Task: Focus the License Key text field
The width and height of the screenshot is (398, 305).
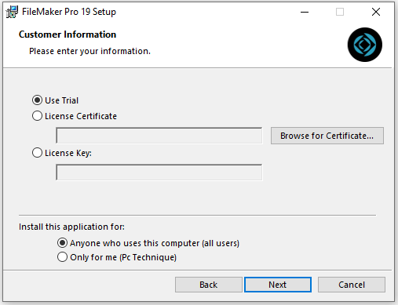Action: pyautogui.click(x=159, y=172)
